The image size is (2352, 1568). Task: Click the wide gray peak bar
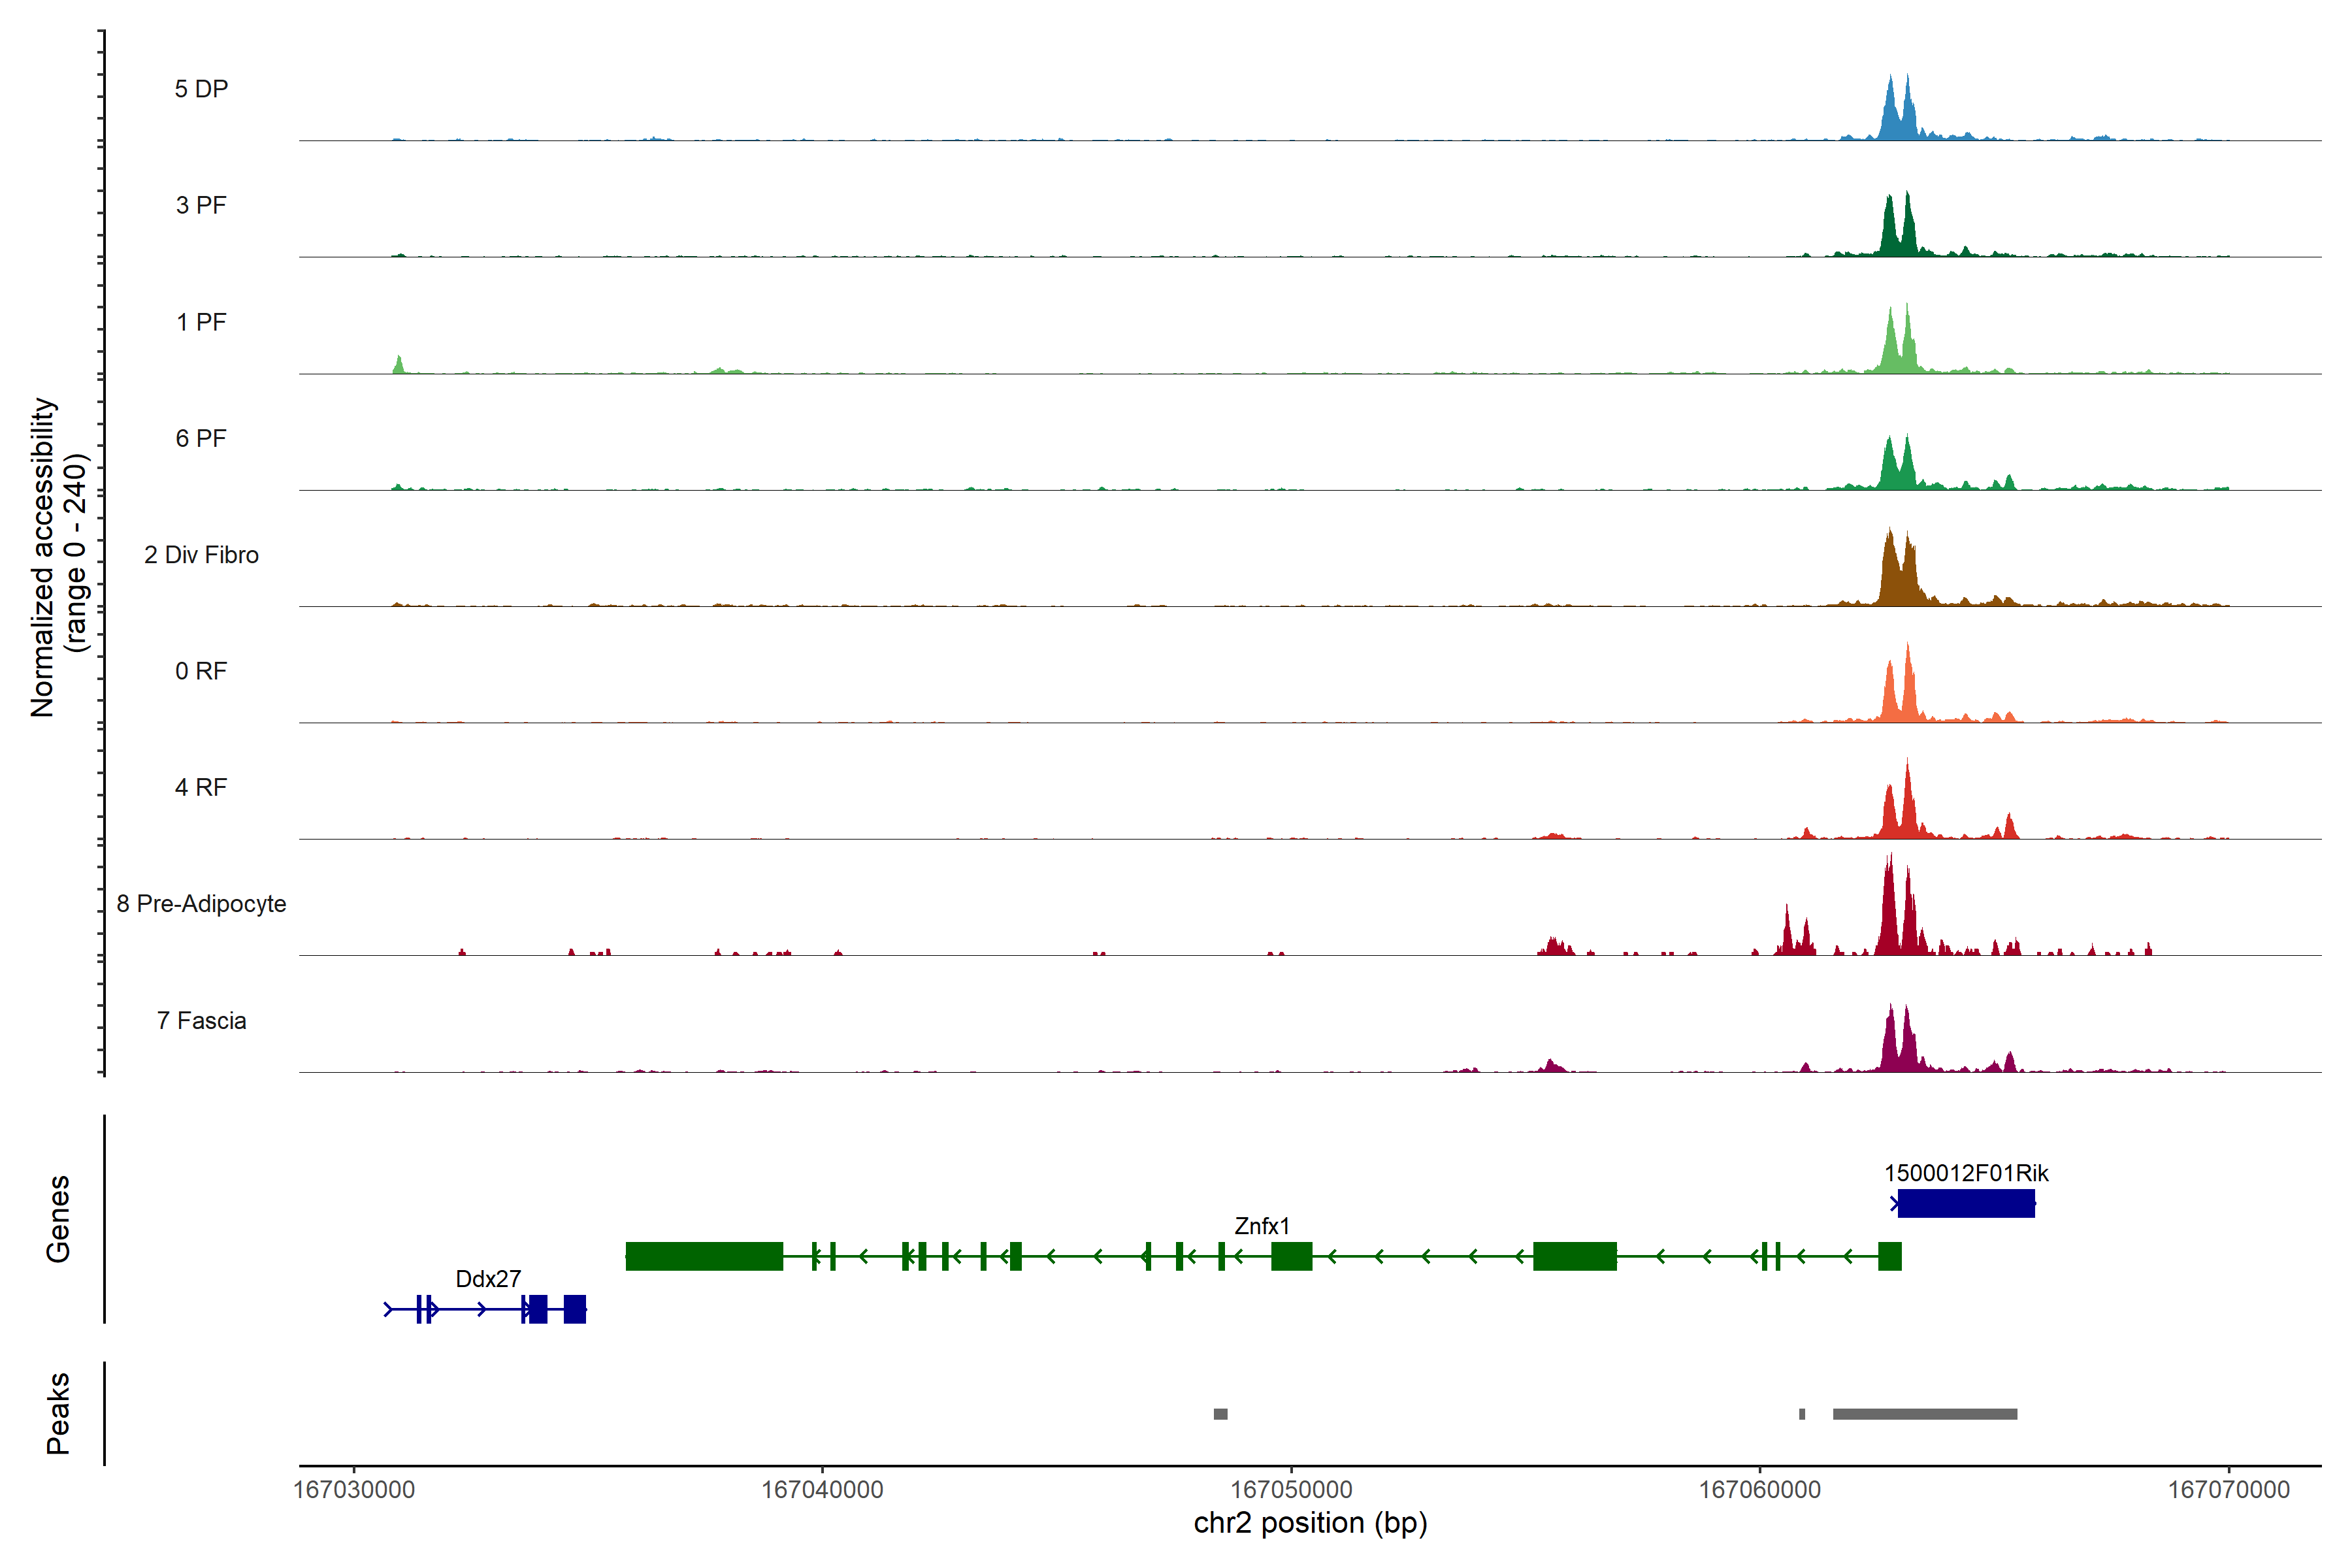click(1925, 1414)
